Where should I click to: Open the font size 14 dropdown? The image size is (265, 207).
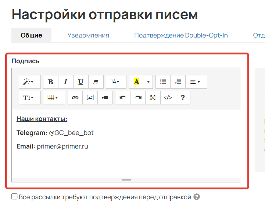pyautogui.click(x=116, y=82)
